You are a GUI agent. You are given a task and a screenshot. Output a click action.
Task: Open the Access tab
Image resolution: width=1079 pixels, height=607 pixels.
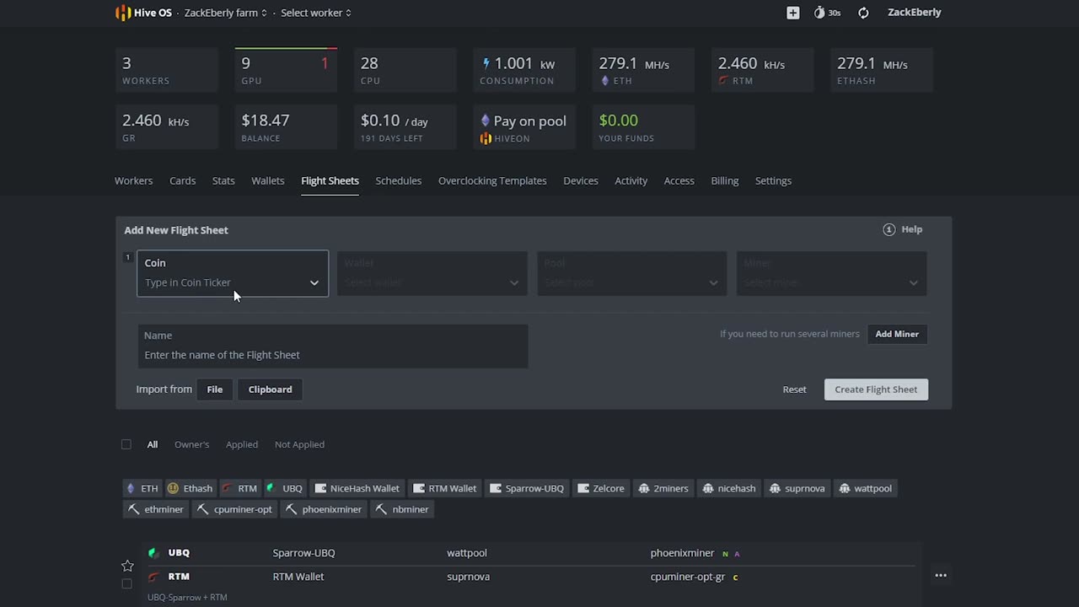(x=679, y=180)
